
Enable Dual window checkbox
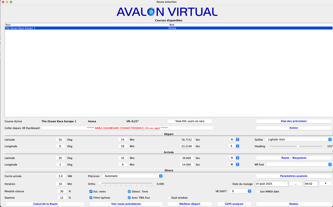coord(169,198)
